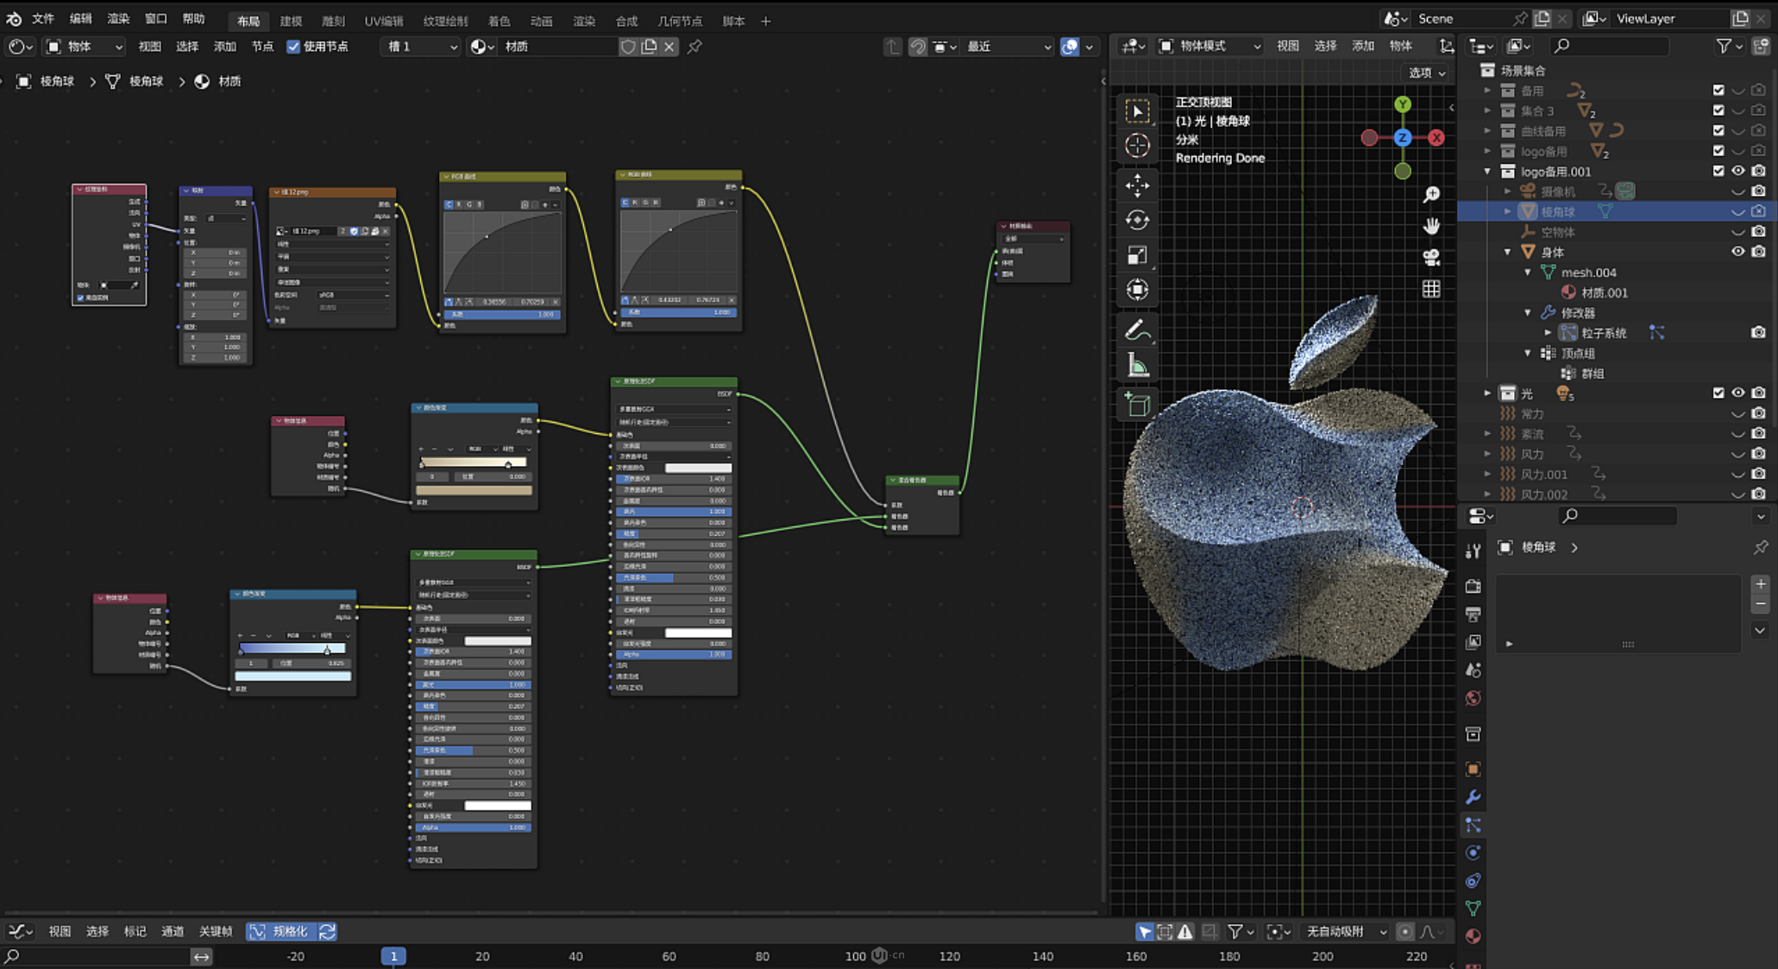The image size is (1778, 969).
Task: Click the red X axis gizmo ball
Action: pos(1436,137)
